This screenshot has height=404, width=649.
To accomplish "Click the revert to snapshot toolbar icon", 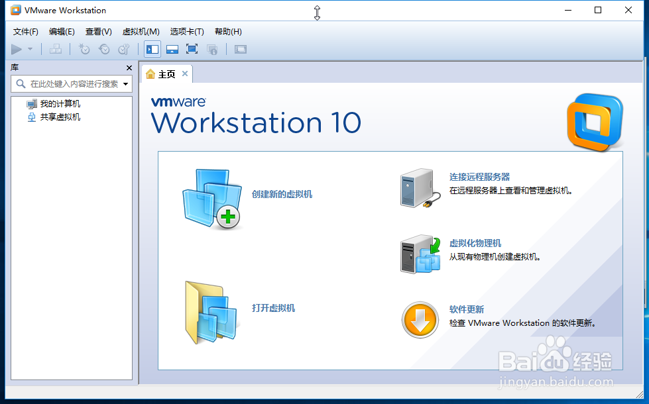I will pyautogui.click(x=104, y=50).
